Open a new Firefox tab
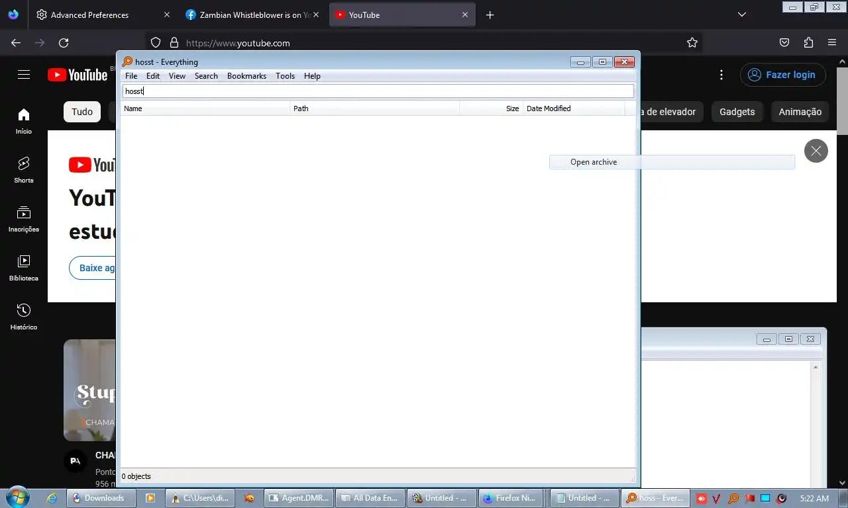 pos(490,15)
